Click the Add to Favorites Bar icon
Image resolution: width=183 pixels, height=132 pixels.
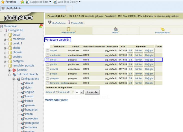tap(22, 2)
